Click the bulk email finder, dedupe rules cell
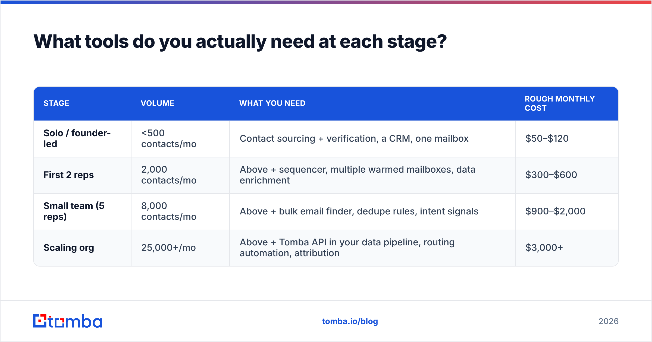Screen dimensions: 652x342 [372, 211]
